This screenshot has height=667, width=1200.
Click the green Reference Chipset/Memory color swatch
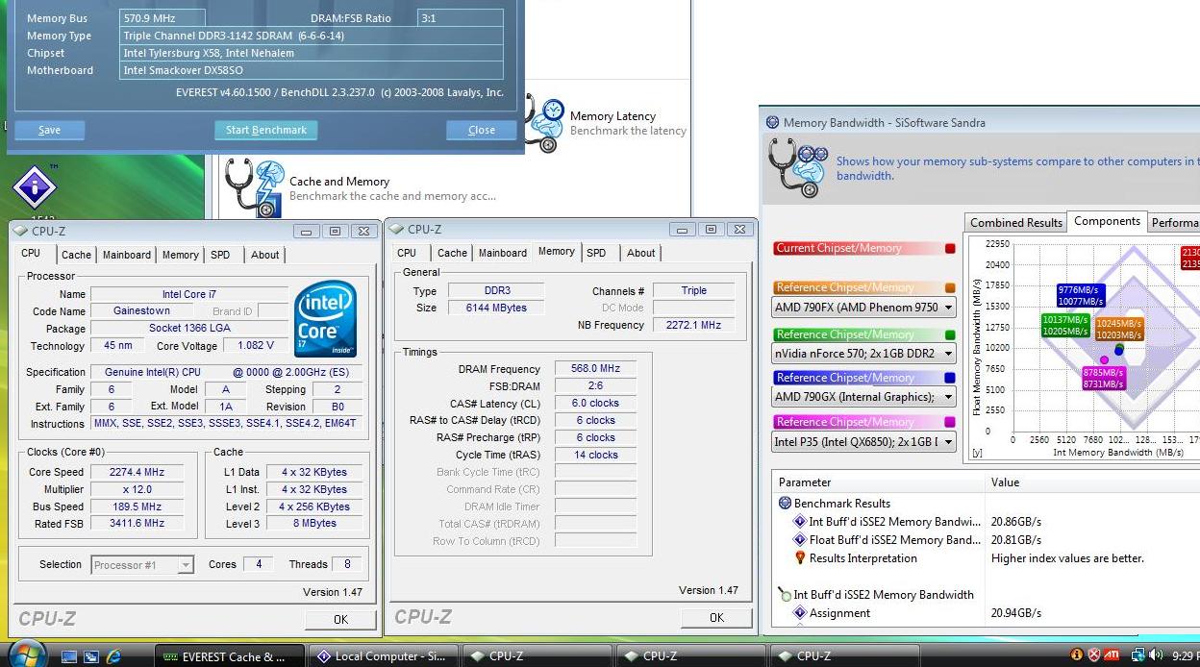pyautogui.click(x=950, y=335)
